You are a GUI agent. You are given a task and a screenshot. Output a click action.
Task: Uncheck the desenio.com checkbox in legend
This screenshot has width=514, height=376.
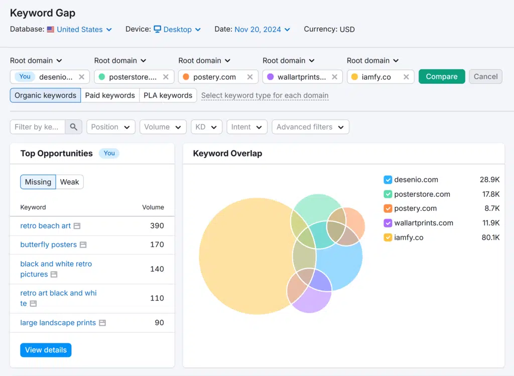tap(388, 180)
